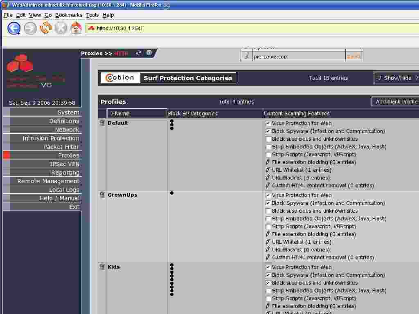Image resolution: width=419 pixels, height=314 pixels.
Task: Open the Tools menu in Firefox
Action: coord(92,15)
